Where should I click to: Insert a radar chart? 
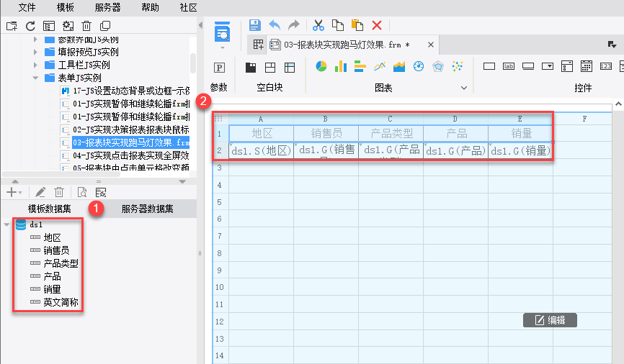[438, 66]
